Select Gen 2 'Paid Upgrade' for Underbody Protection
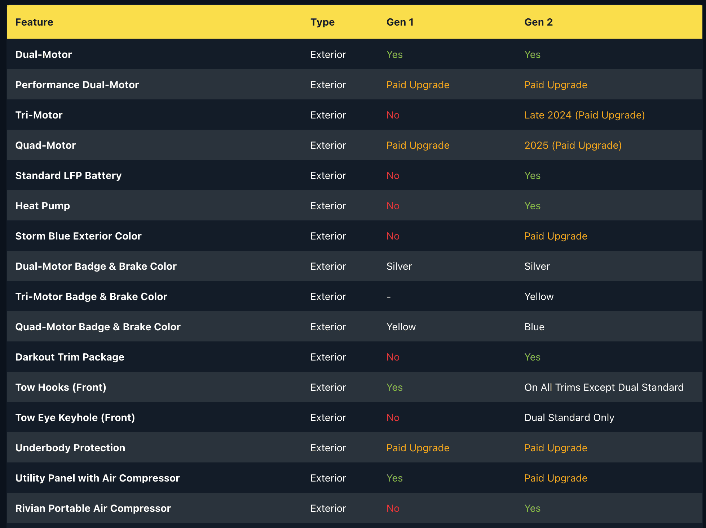Screen dimensions: 706x528 pos(556,448)
